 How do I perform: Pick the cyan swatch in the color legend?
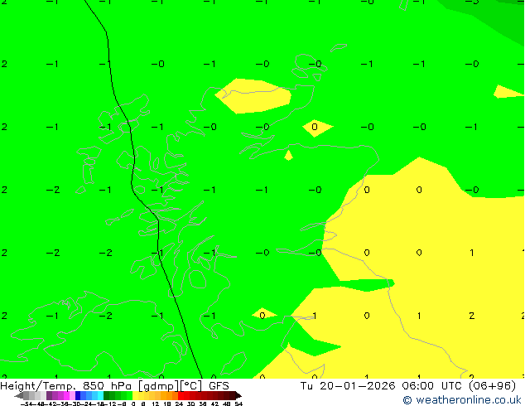(100, 395)
